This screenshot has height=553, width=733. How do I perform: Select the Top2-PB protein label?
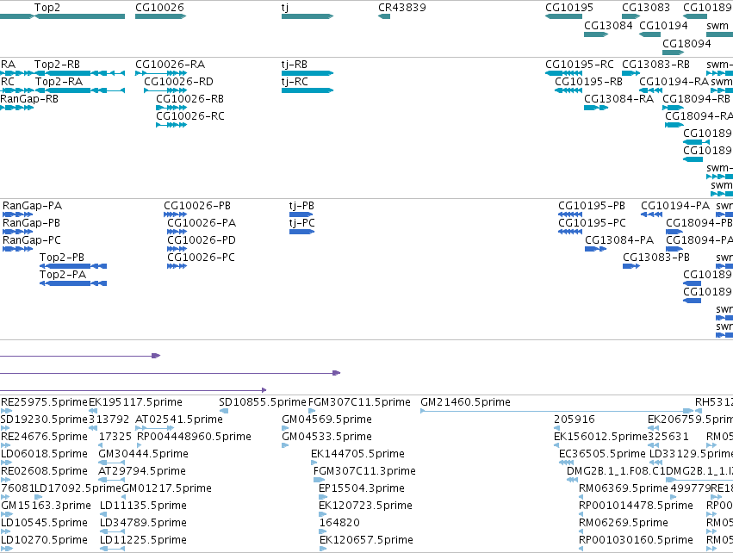click(x=62, y=258)
